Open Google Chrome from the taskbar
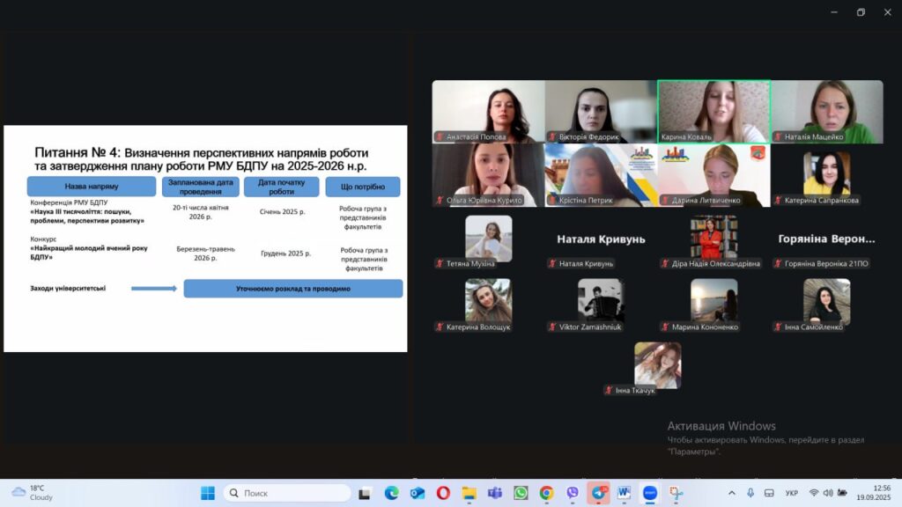Screen dimensions: 902x507 (x=546, y=493)
